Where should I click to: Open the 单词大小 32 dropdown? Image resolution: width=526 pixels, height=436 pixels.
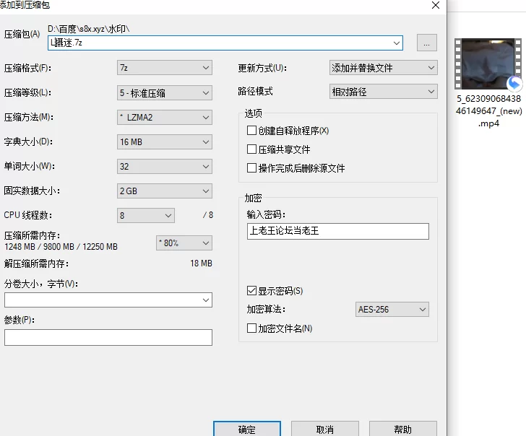165,167
